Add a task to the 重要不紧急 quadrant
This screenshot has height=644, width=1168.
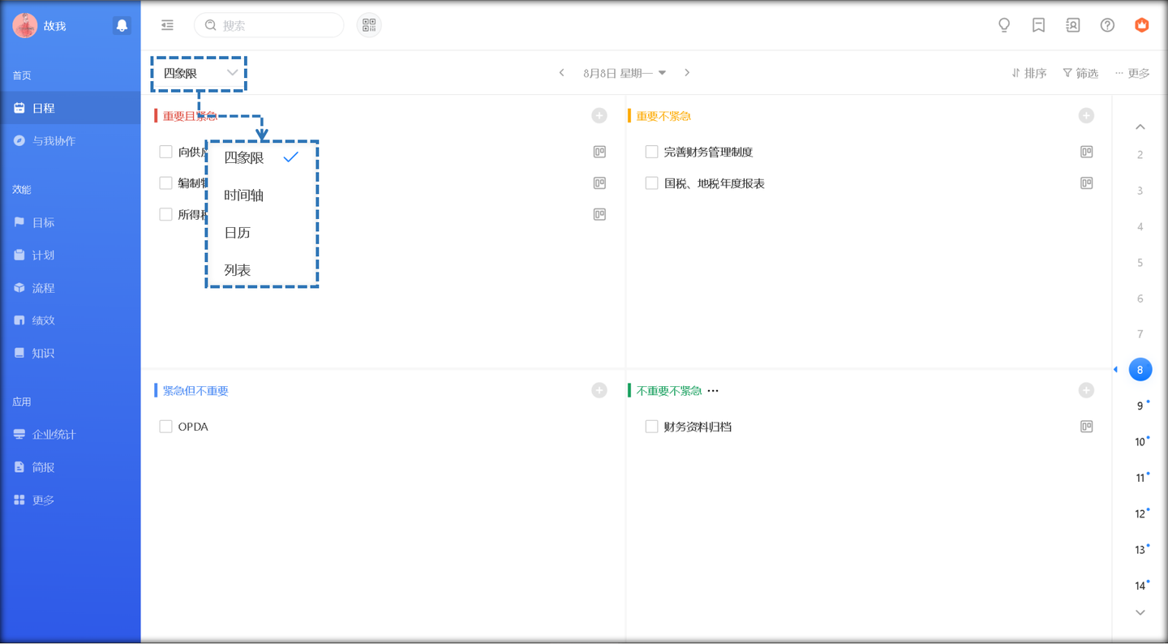click(x=1086, y=116)
